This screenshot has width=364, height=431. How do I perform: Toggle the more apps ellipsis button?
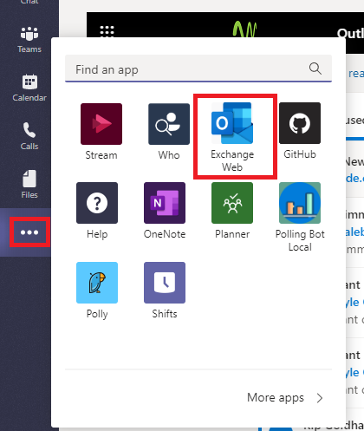pos(29,232)
